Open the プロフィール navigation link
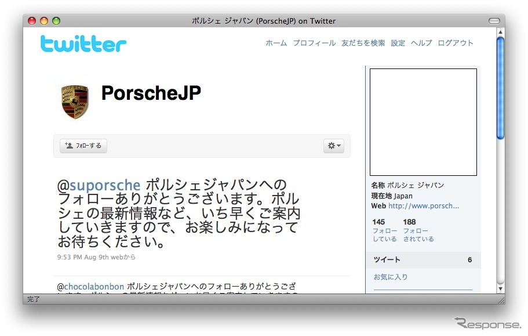This screenshot has height=336, width=528. [314, 43]
